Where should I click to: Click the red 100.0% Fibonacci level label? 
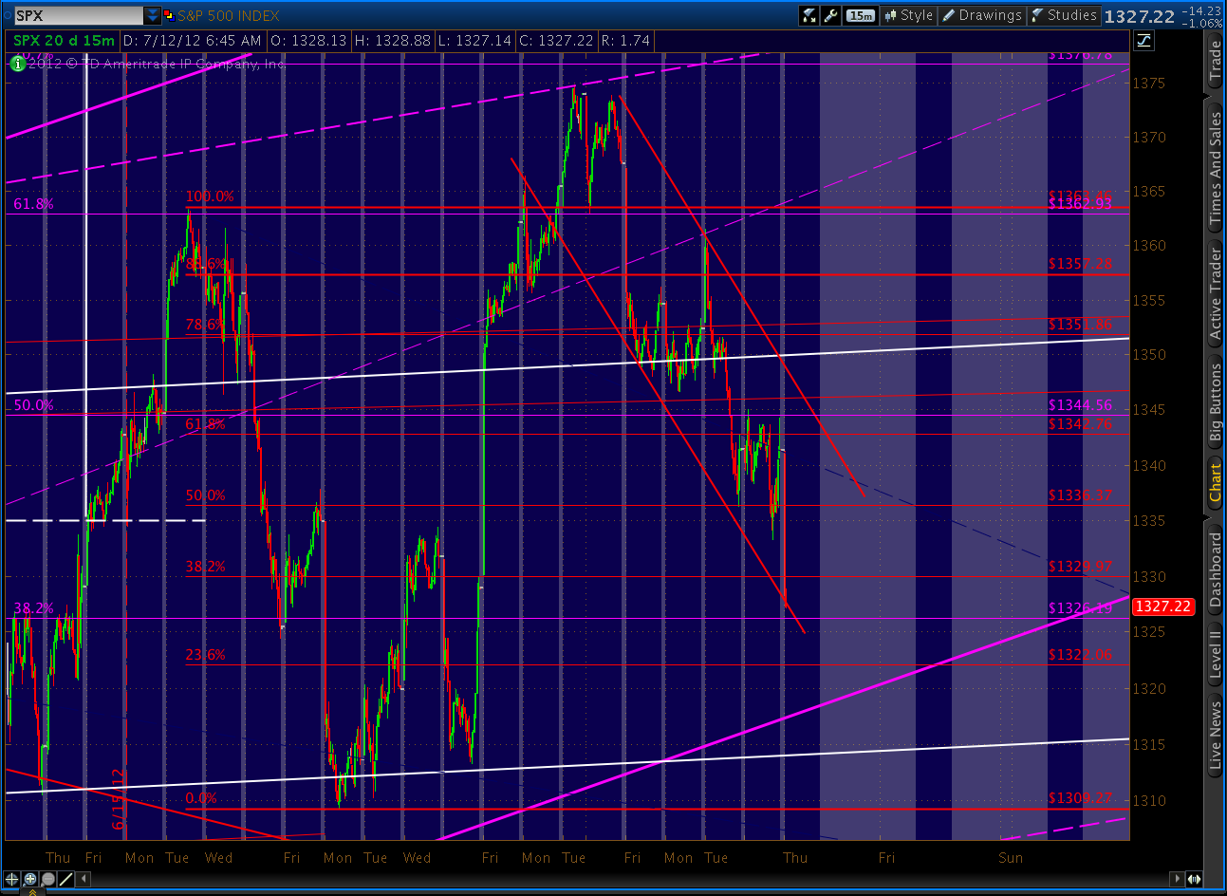click(210, 196)
